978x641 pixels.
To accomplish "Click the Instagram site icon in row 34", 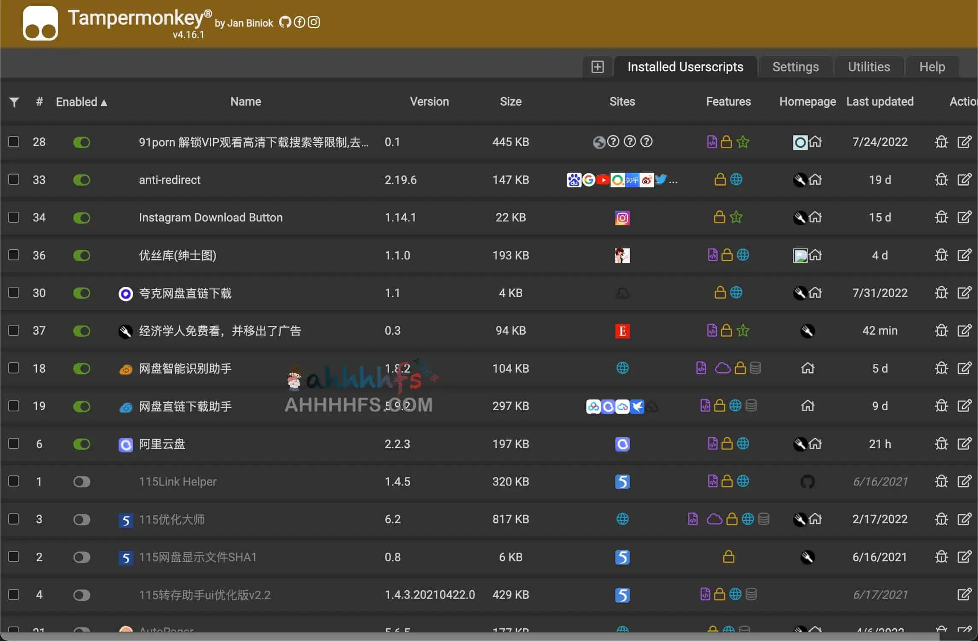I will coord(622,218).
